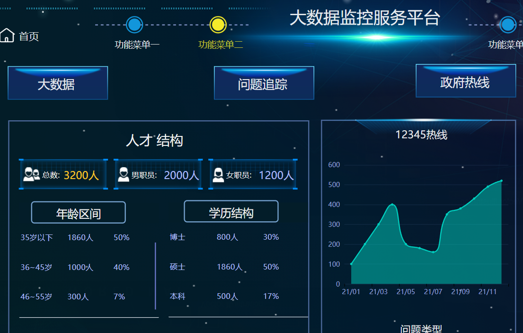
Task: Click the 学历结构 tab button
Action: [x=231, y=212]
